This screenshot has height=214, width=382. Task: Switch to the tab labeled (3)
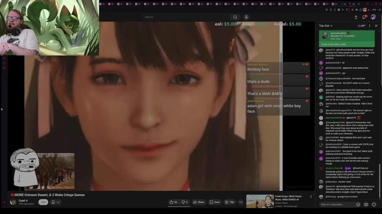[352, 4]
